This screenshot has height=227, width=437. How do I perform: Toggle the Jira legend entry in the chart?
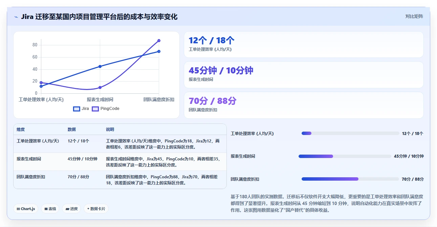coord(81,109)
